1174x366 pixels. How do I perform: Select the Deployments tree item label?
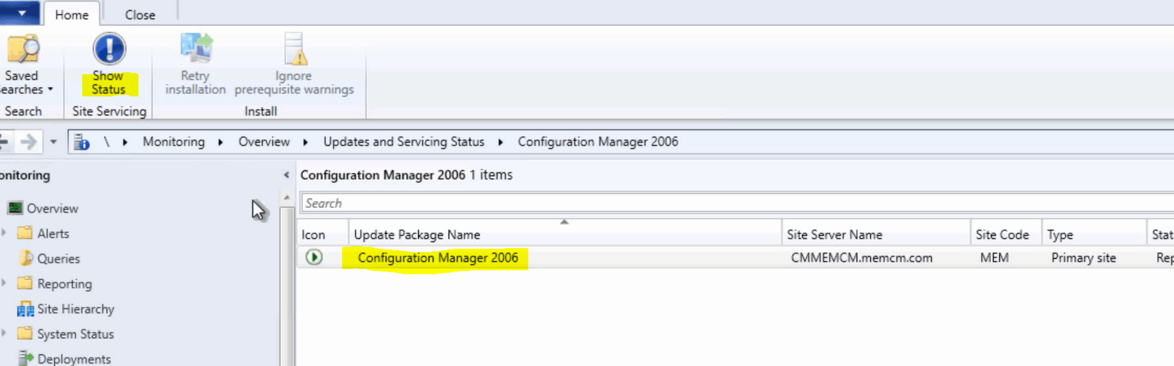74,359
